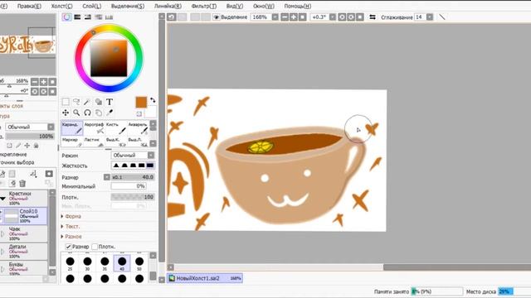Open brush size multiplier dropdown

point(107,177)
